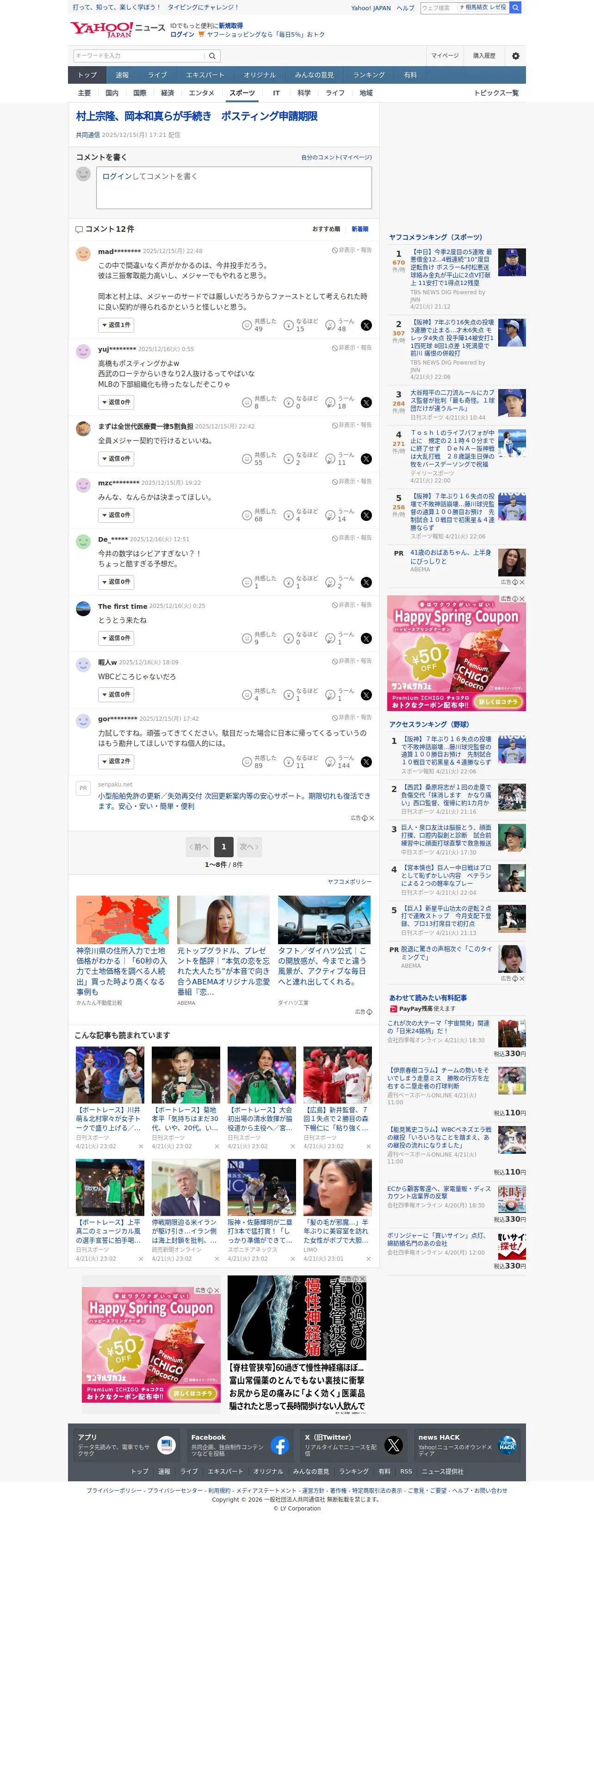This screenshot has width=594, height=1782.
Task: Click mad******** commenter avatar
Action: point(83,254)
